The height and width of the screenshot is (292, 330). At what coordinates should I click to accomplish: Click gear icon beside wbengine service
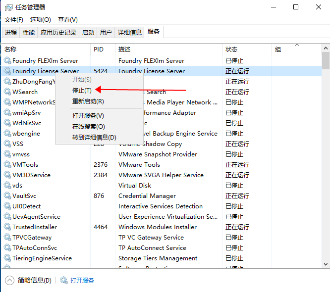click(7, 133)
